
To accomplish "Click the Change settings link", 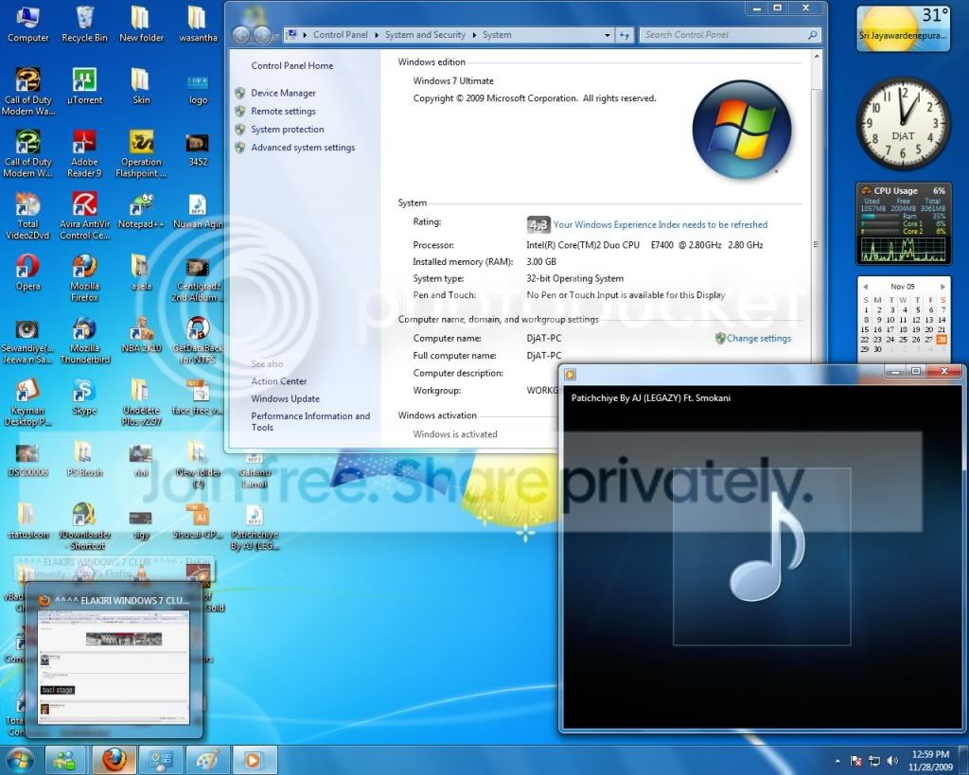I will (x=758, y=338).
